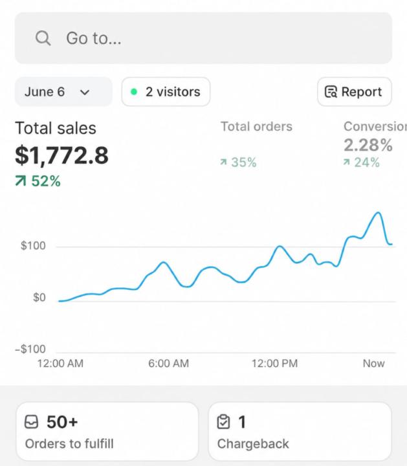Screen dimensions: 407x466
Task: Switch to the Total orders metric
Action: pos(256,127)
